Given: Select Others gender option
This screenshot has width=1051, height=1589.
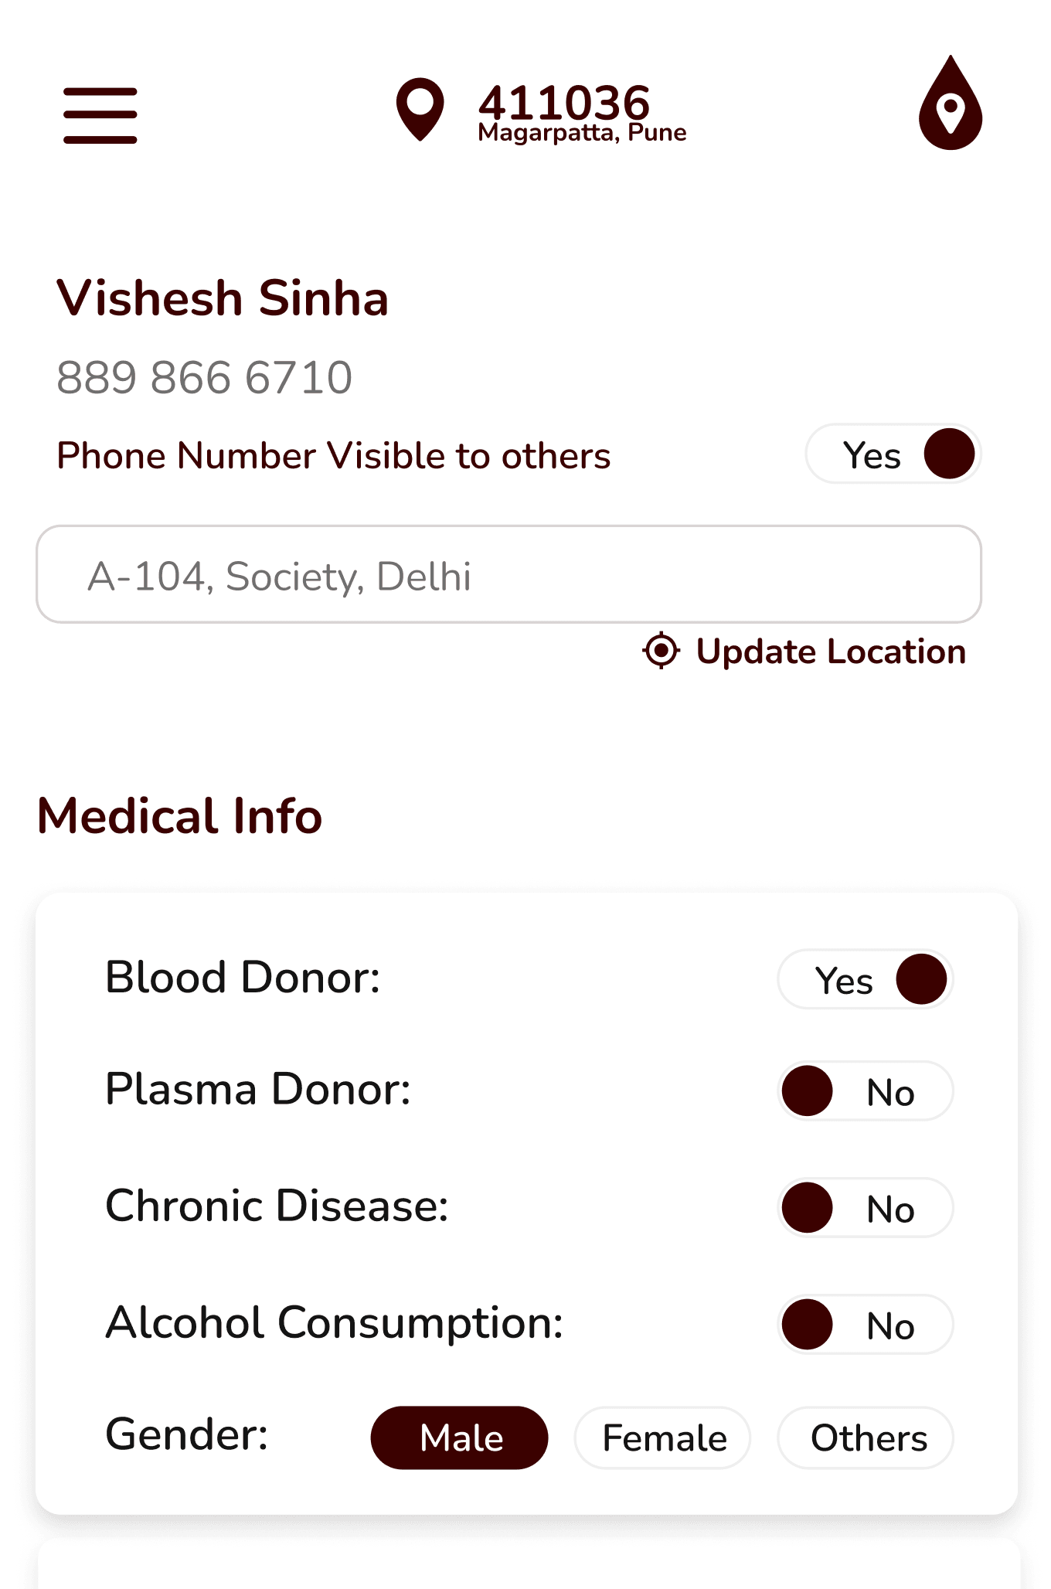Looking at the screenshot, I should coord(866,1438).
